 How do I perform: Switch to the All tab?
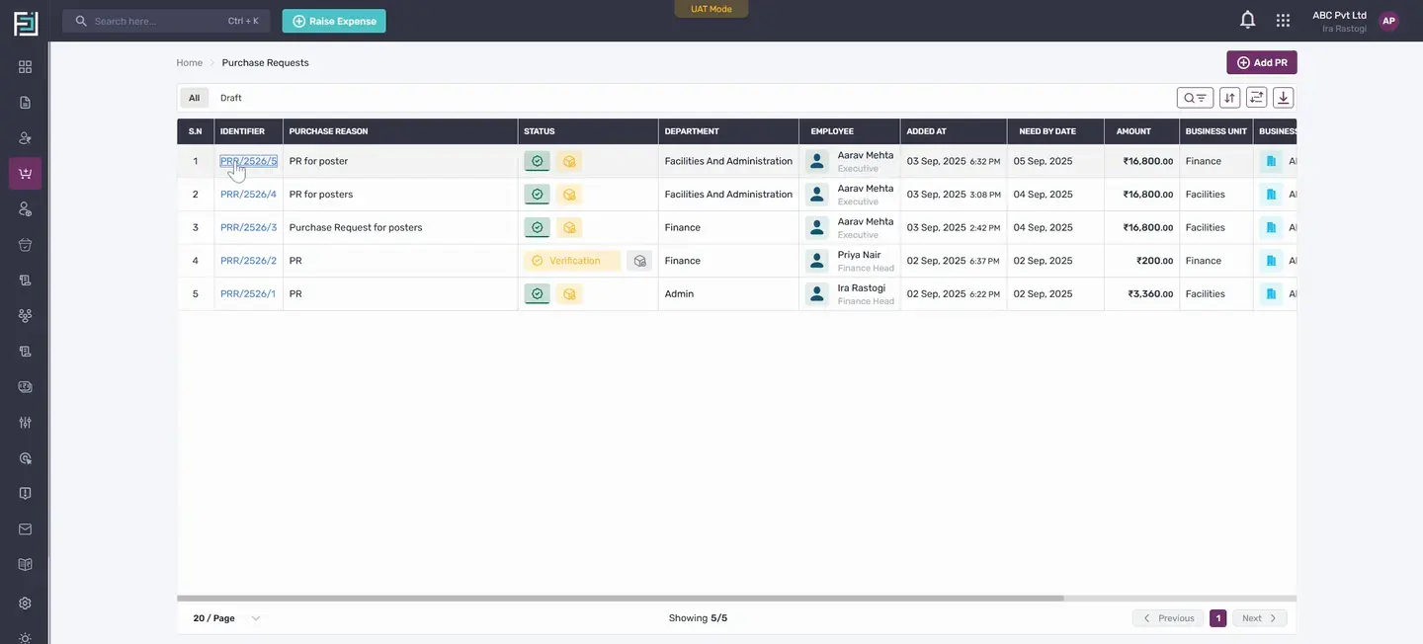[x=195, y=98]
